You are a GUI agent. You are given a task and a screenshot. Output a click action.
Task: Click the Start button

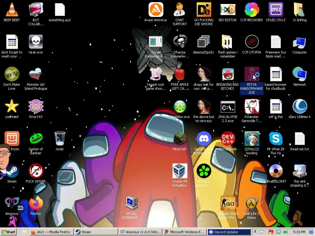point(8,232)
